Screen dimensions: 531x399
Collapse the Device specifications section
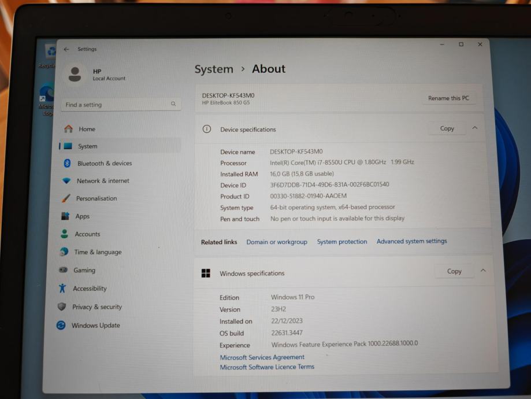click(x=475, y=128)
